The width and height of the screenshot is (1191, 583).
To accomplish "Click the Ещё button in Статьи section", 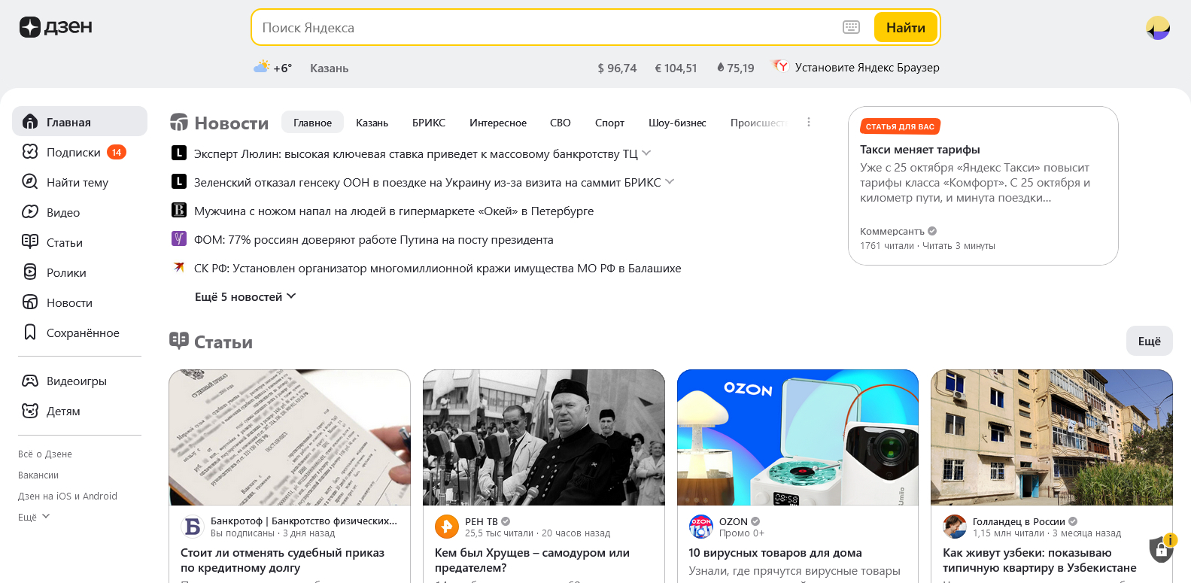I will click(1150, 341).
